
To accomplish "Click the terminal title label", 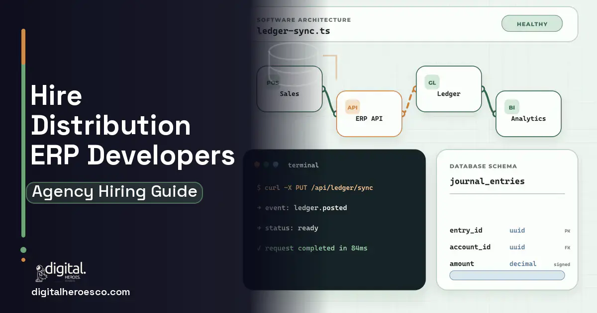I will [303, 165].
